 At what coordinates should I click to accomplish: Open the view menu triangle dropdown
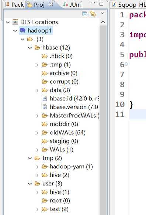[x=102, y=13]
